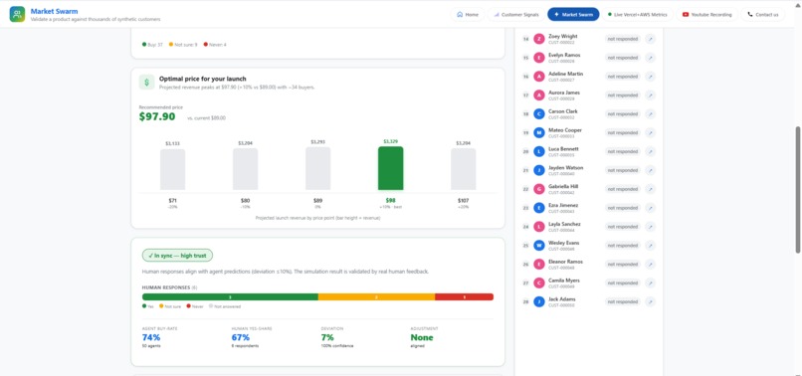Viewport: 802px width, 376px height.
Task: Select the $89 price point bar
Action: pos(318,169)
